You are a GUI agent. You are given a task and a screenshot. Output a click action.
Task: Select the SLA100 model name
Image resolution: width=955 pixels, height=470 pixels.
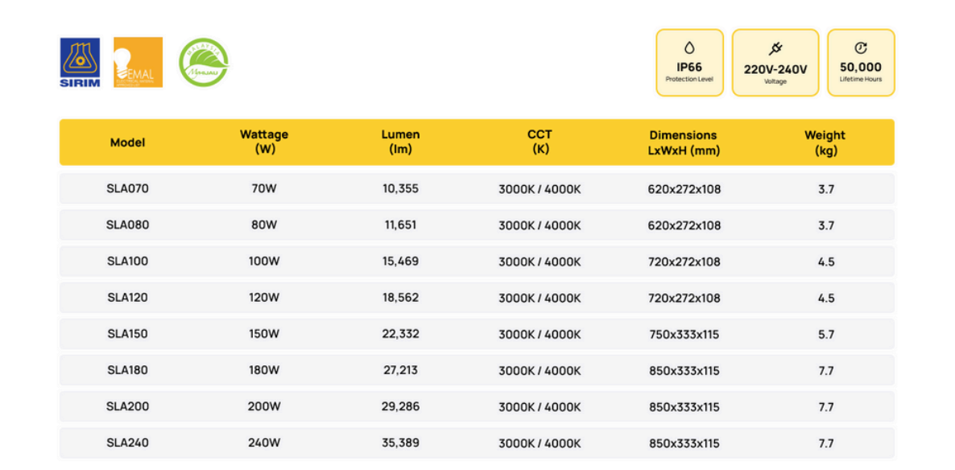coord(127,262)
